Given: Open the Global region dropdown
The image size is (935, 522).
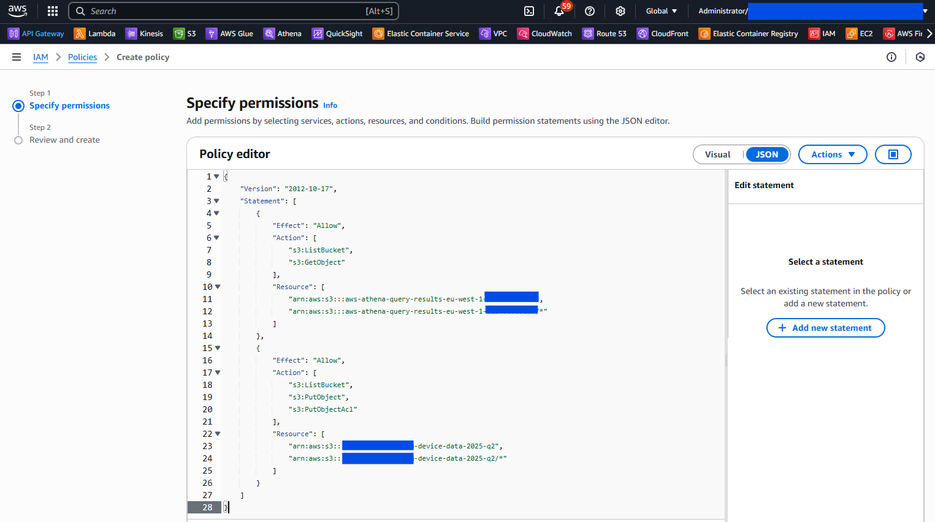Looking at the screenshot, I should coord(662,11).
